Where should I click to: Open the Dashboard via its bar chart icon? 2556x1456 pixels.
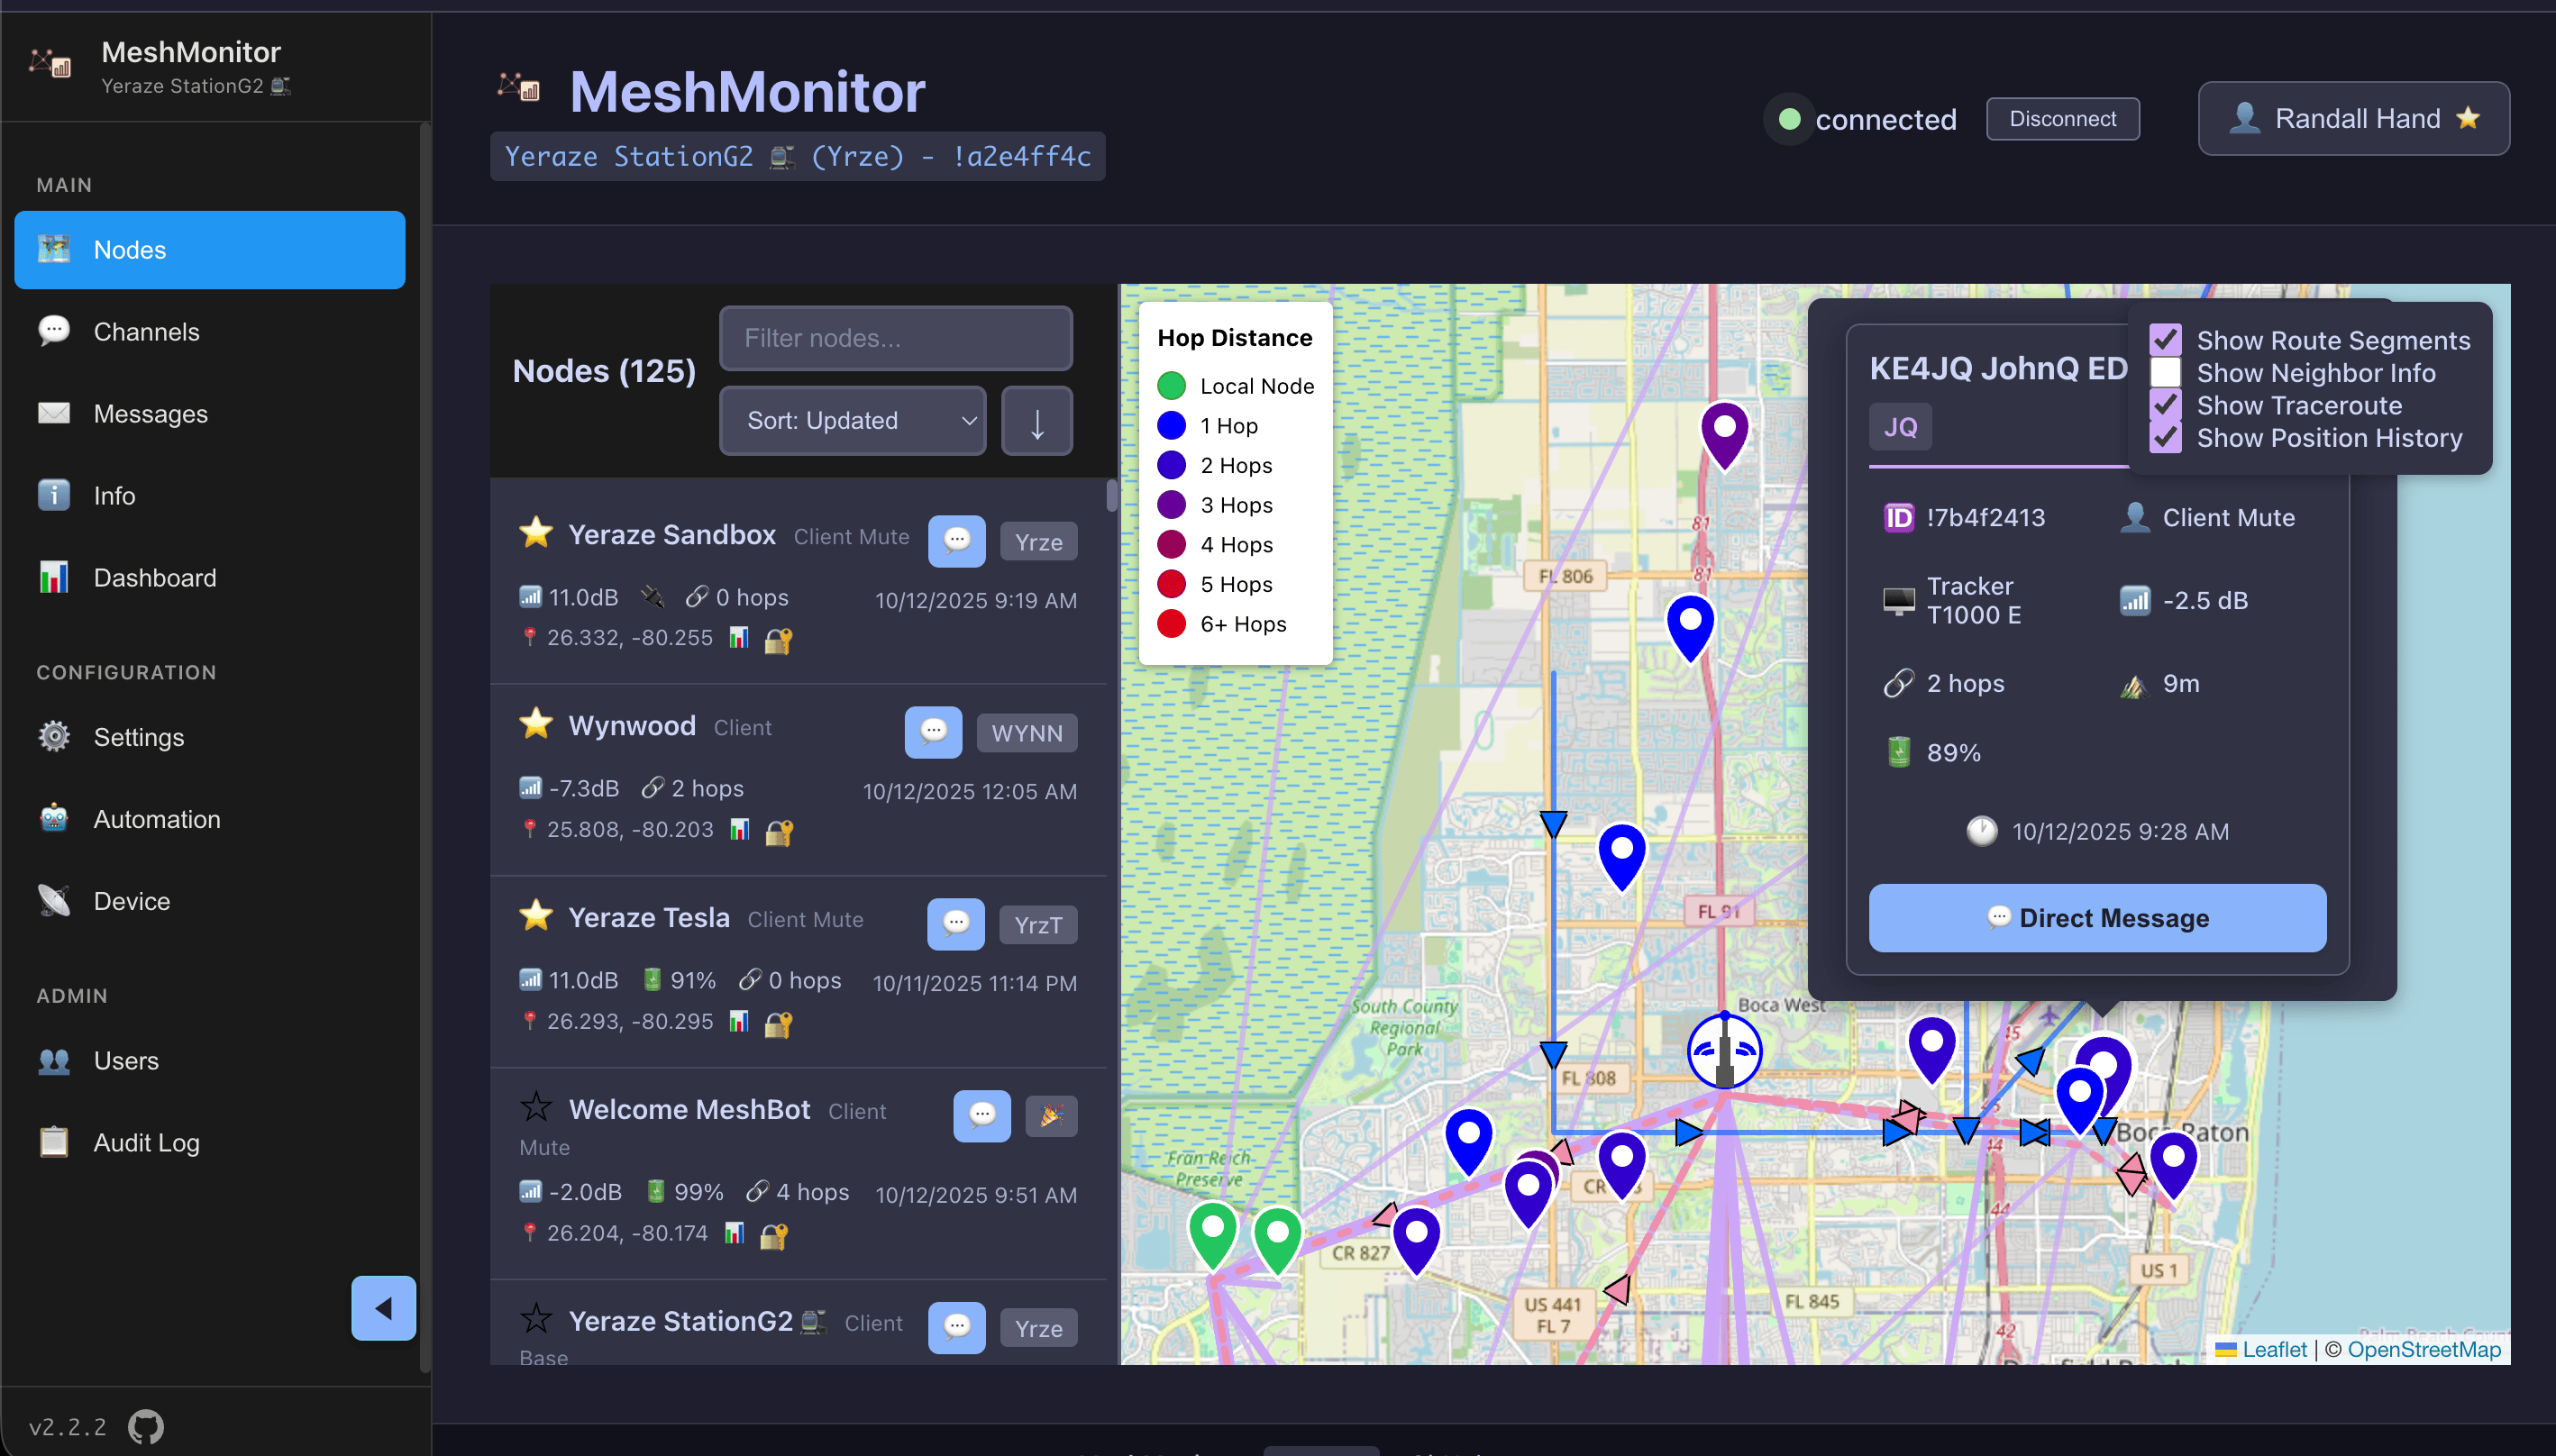pyautogui.click(x=54, y=577)
